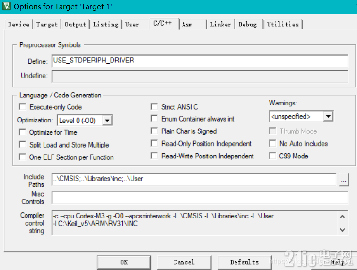Enable C99 Mode checkbox
Image resolution: width=357 pixels, height=270 pixels.
tap(272, 156)
